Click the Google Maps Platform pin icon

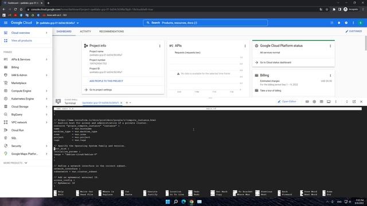[6, 154]
